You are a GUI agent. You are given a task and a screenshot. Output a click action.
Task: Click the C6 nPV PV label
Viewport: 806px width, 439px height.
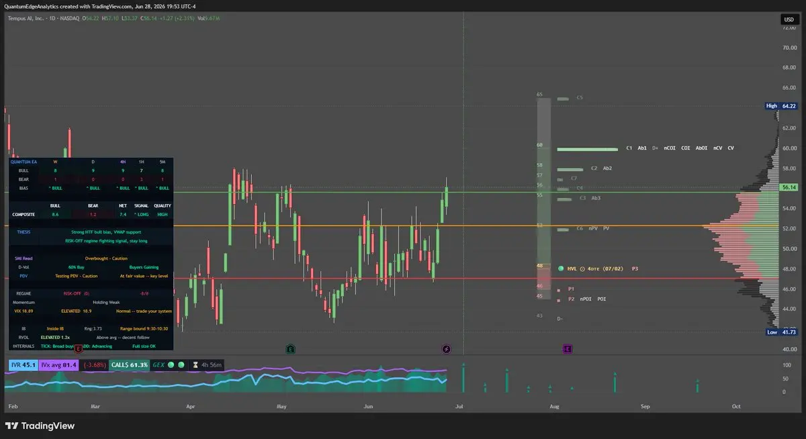pos(593,229)
